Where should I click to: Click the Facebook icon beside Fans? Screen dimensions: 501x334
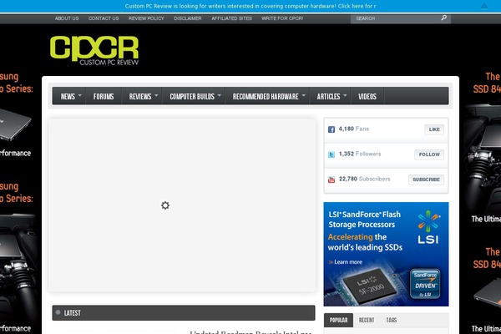(x=331, y=129)
